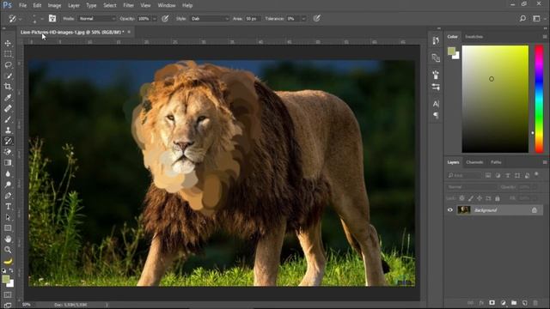This screenshot has height=309, width=550.
Task: Select the Gradient tool
Action: click(x=8, y=162)
